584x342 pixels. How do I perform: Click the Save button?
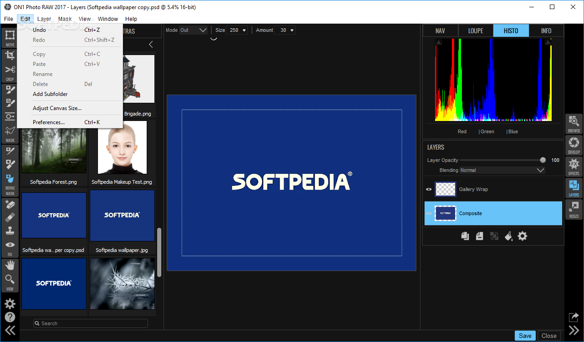[x=525, y=336]
